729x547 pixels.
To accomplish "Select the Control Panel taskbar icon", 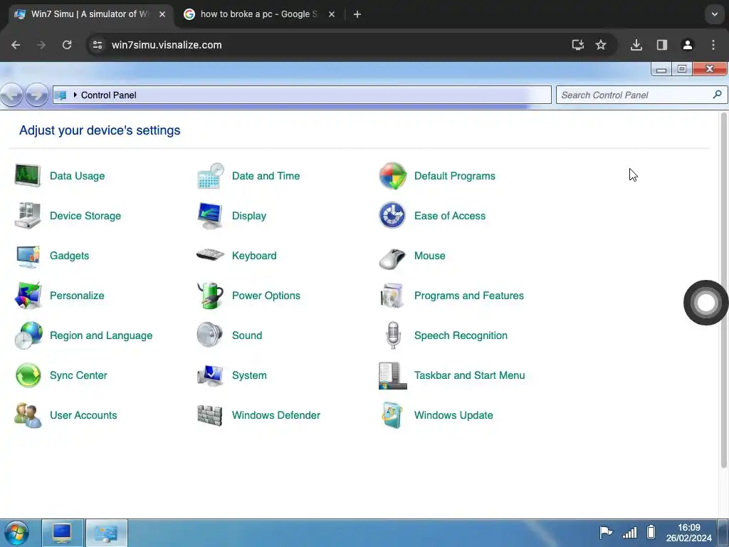I will click(107, 533).
